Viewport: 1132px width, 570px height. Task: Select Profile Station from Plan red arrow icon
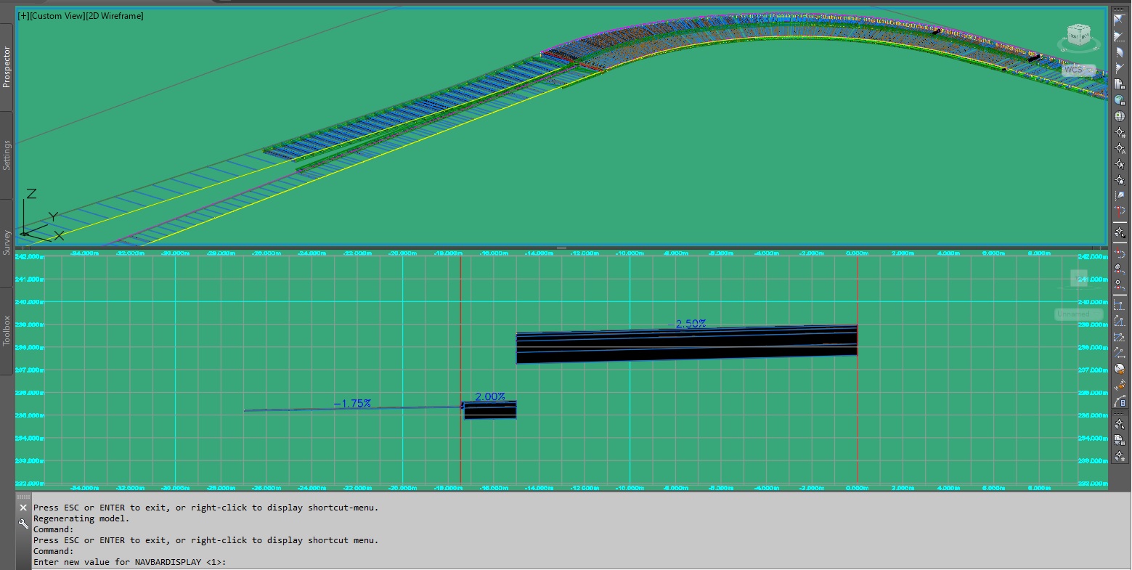click(1120, 253)
